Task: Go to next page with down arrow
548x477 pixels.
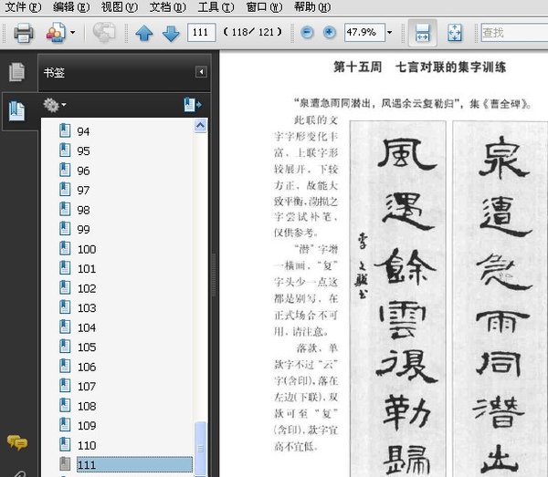Action: tap(170, 34)
